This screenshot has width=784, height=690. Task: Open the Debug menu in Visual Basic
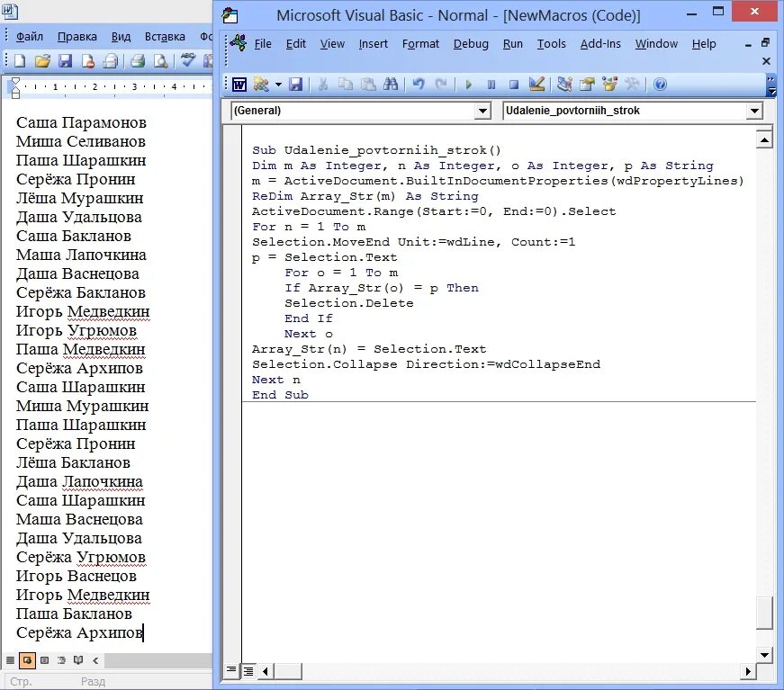[x=471, y=44]
